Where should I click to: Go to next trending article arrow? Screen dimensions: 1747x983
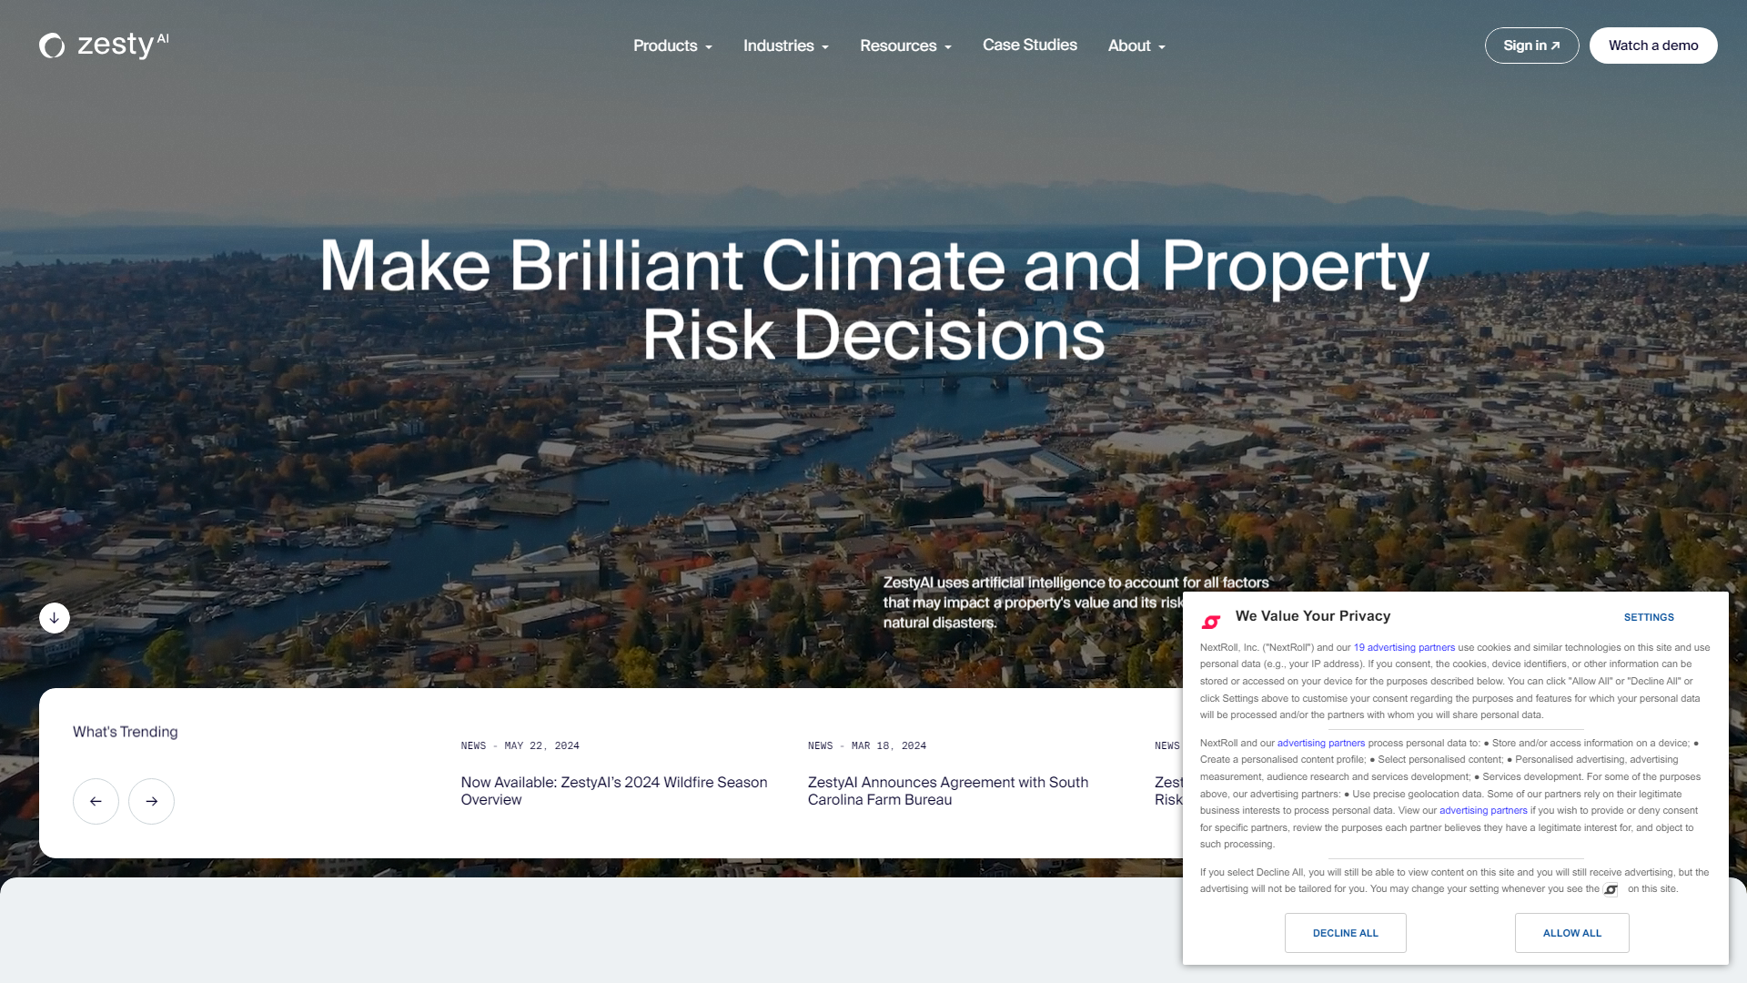[x=151, y=802]
